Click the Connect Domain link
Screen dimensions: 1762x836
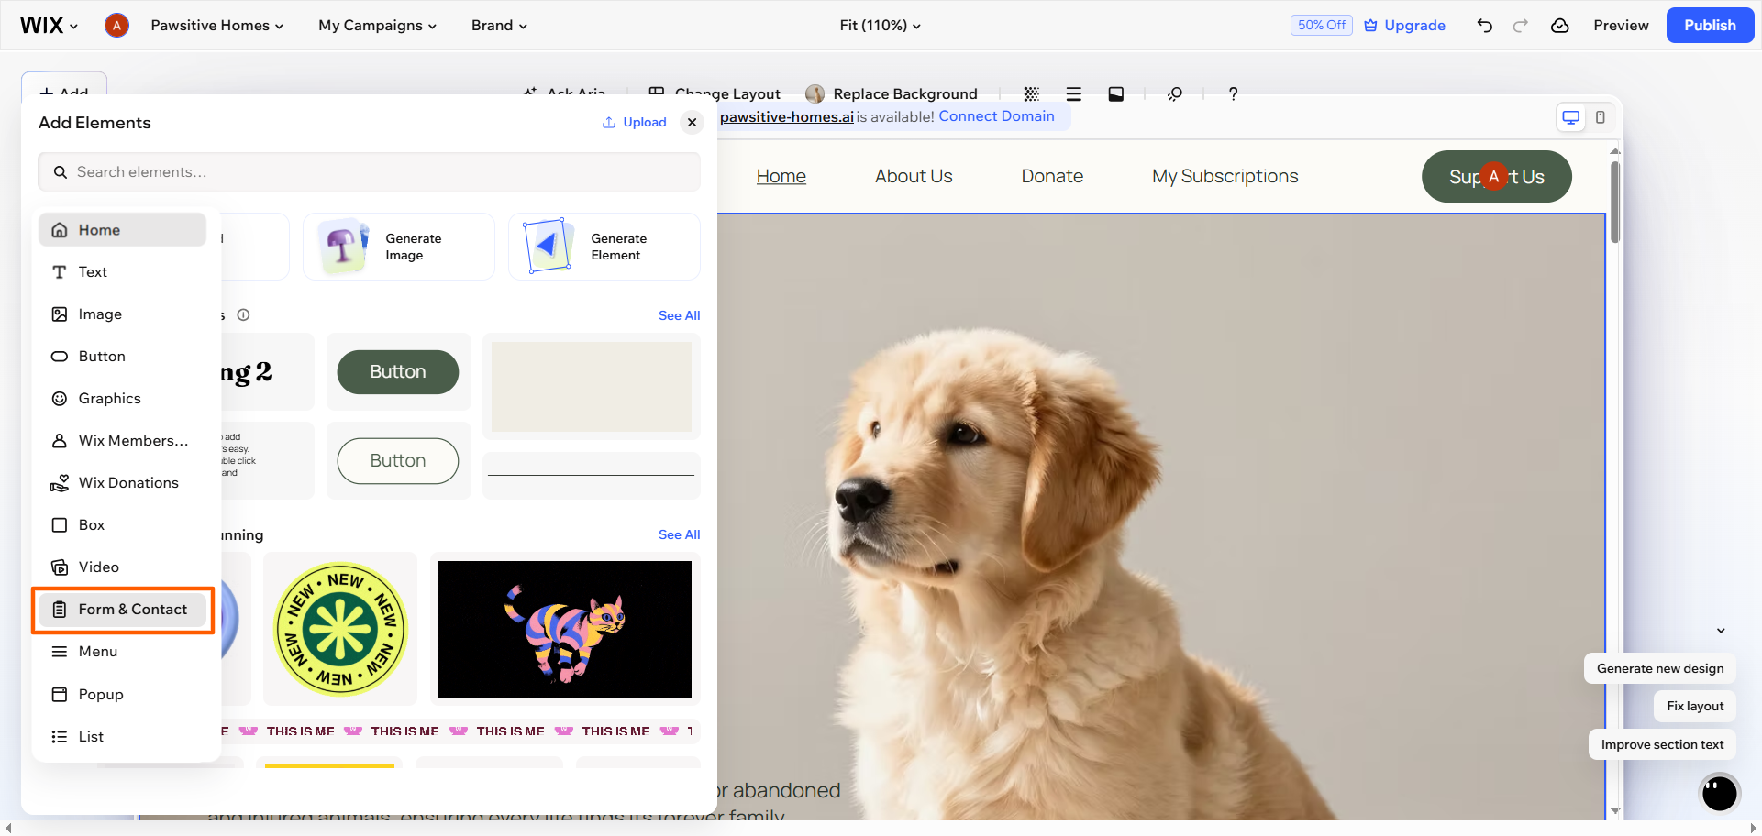click(x=996, y=116)
